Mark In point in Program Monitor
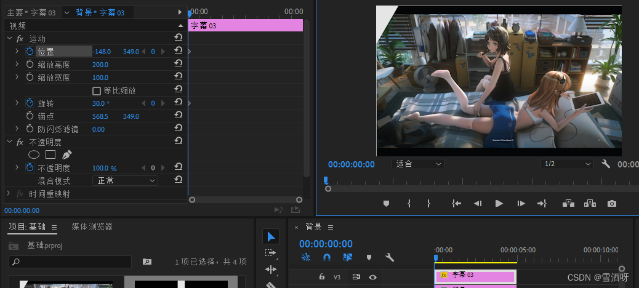The height and width of the screenshot is (288, 639). [409, 204]
